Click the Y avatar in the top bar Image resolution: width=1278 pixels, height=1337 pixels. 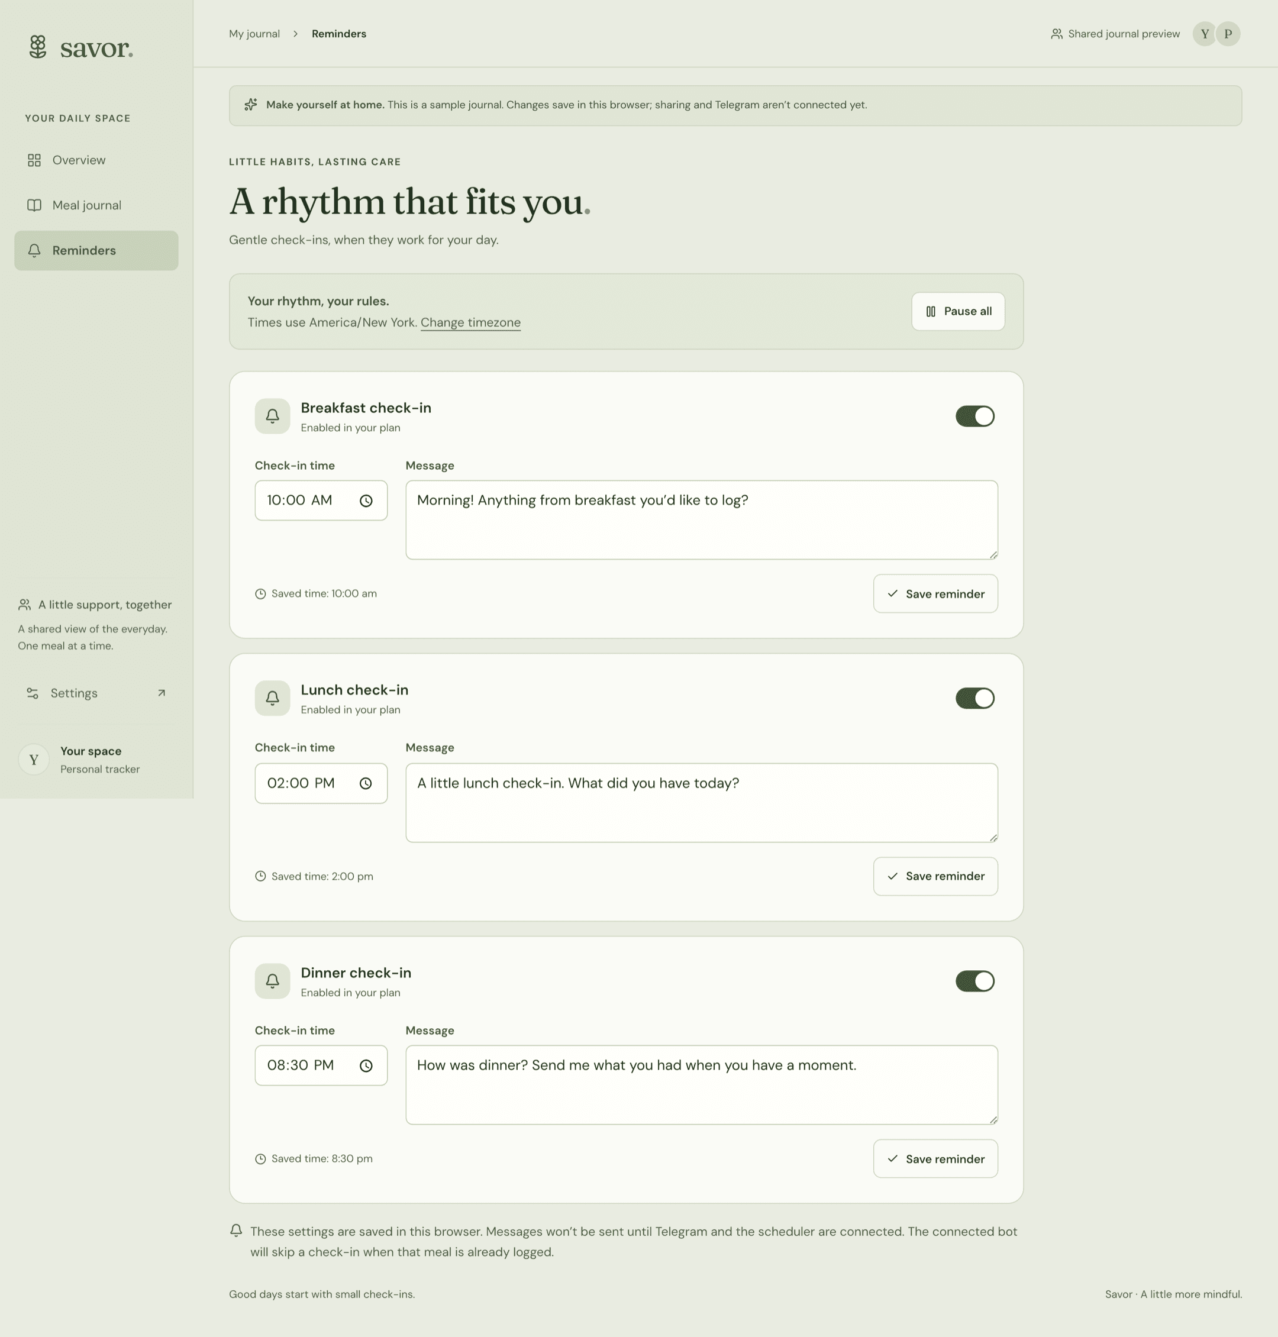(x=1205, y=34)
